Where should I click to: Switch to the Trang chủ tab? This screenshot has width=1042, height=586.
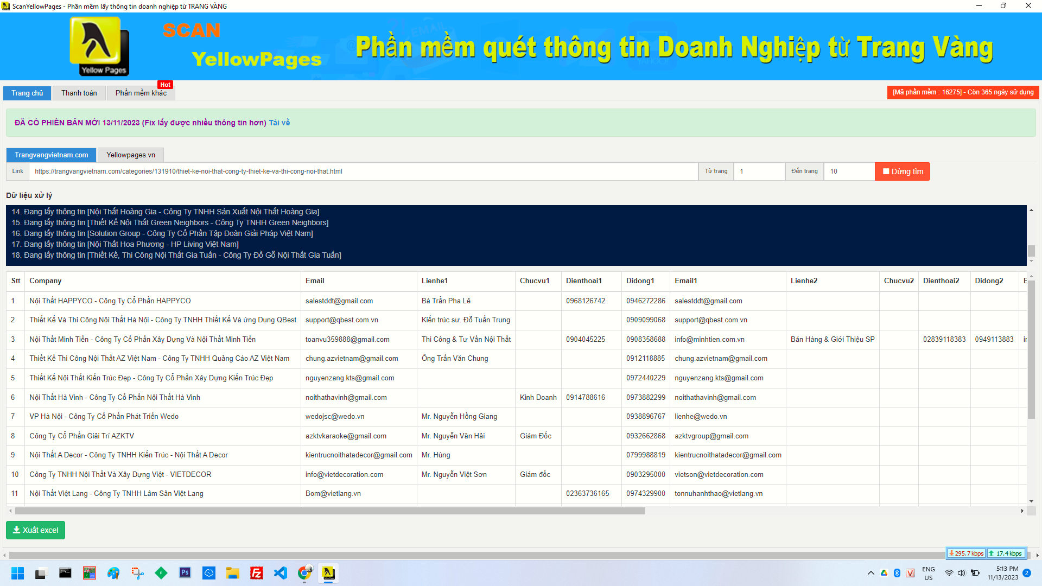coord(27,93)
